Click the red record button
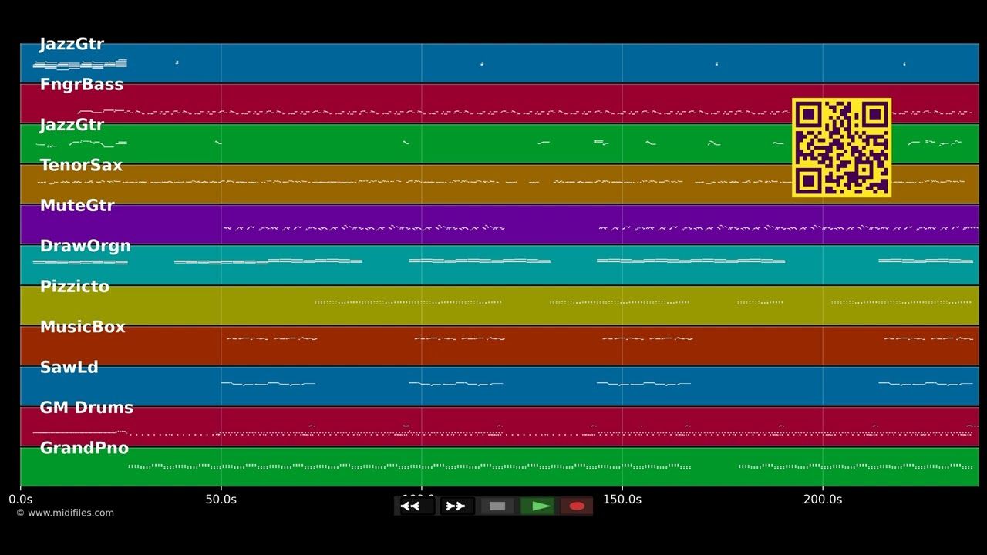This screenshot has width=987, height=555. coord(577,506)
